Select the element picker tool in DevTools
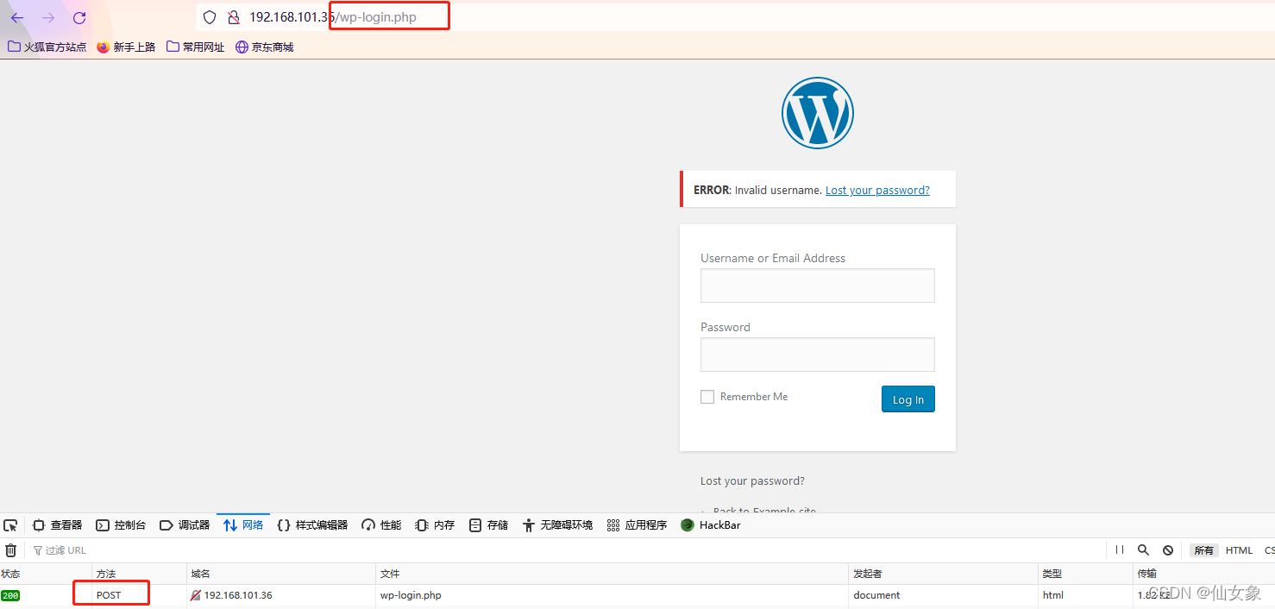Viewport: 1275px width, 609px height. point(10,524)
